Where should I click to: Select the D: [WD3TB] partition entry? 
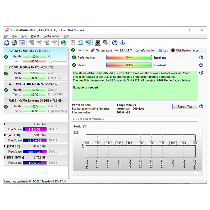[36, 138]
